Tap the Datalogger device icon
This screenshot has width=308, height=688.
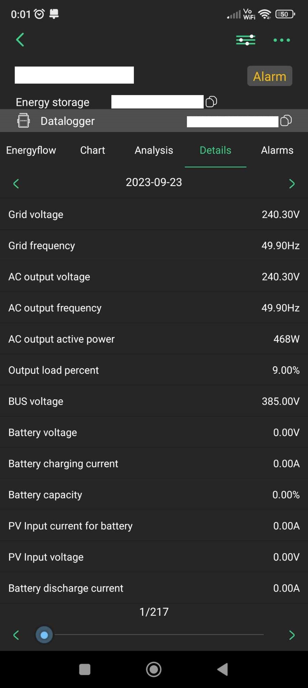(24, 121)
